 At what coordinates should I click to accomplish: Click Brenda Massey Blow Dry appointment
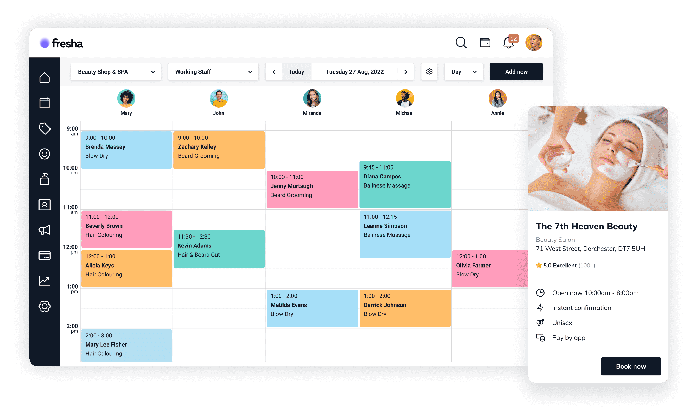(126, 147)
